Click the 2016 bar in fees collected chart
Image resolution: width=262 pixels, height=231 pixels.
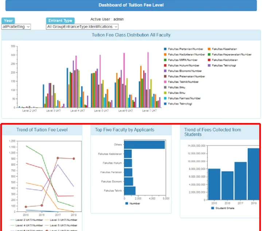pyautogui.click(x=227, y=186)
